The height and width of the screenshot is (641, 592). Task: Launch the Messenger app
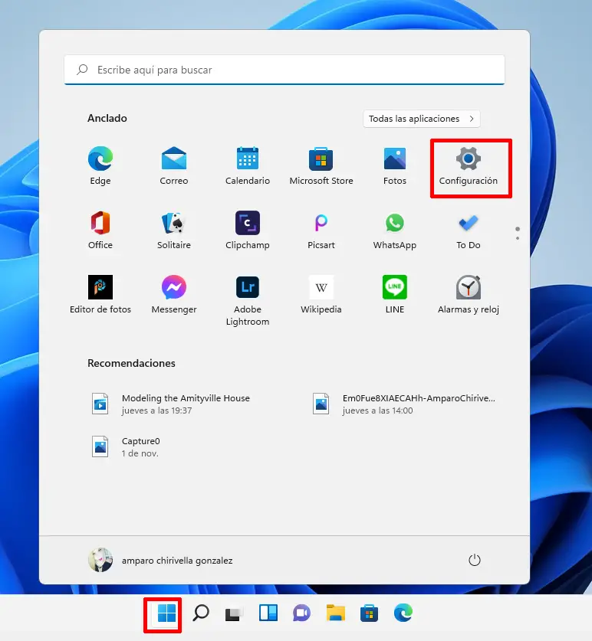coord(174,294)
